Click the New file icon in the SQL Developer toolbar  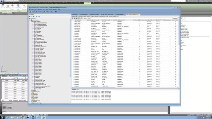click(x=30, y=12)
